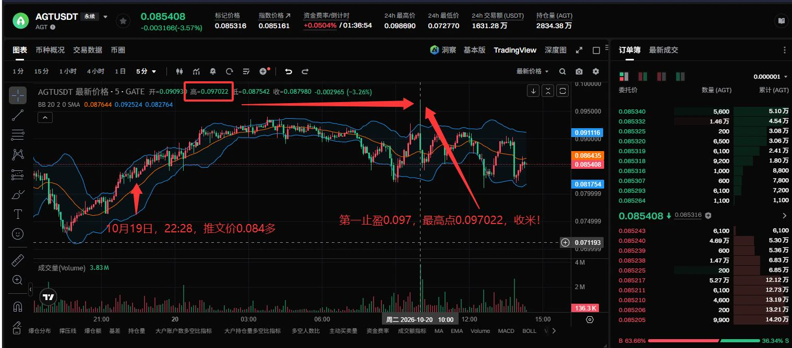
Task: Collapse the indicator legend with the chevron
Action: [45, 118]
